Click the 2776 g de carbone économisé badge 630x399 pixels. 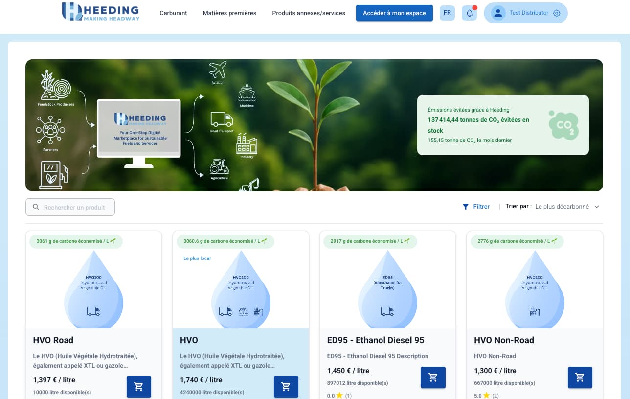517,241
